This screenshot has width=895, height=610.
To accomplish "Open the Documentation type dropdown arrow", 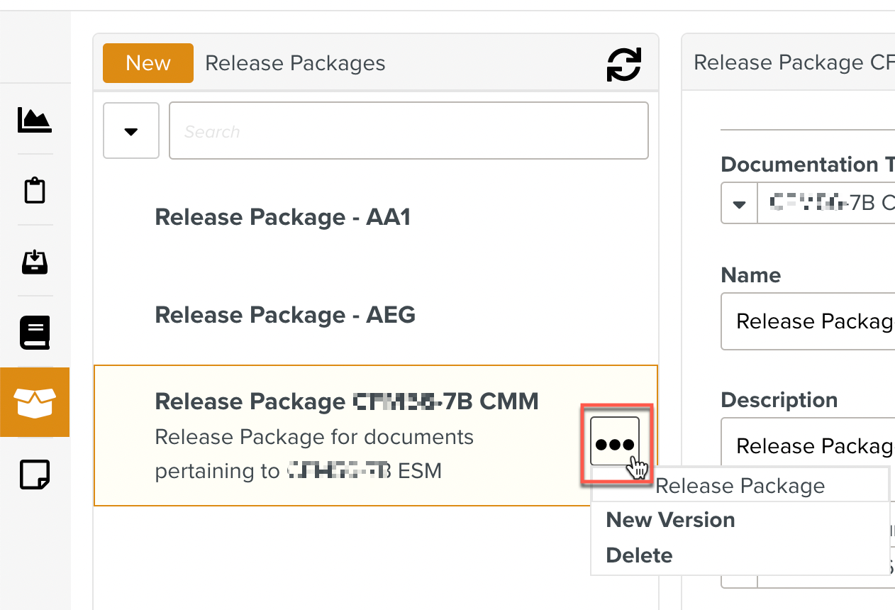I will click(739, 204).
